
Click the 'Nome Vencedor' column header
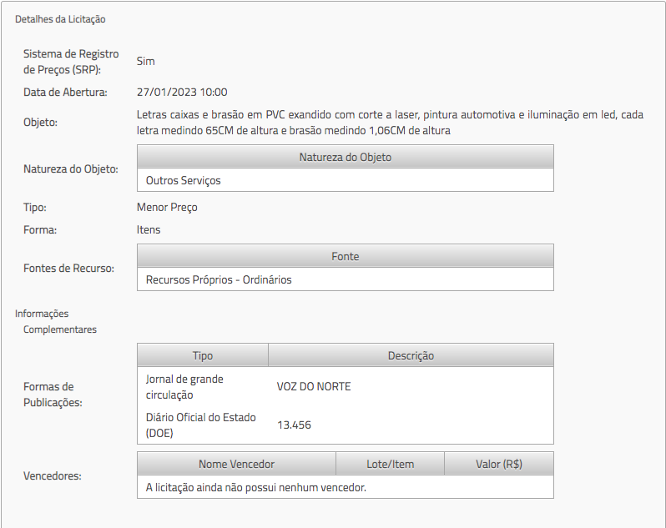tap(236, 464)
